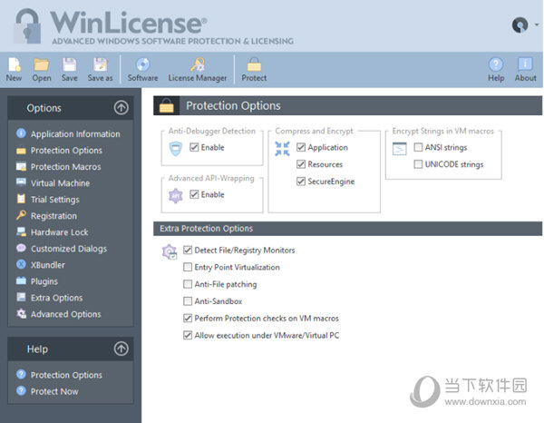Toggle Detect File/Registry Monitors

point(188,250)
